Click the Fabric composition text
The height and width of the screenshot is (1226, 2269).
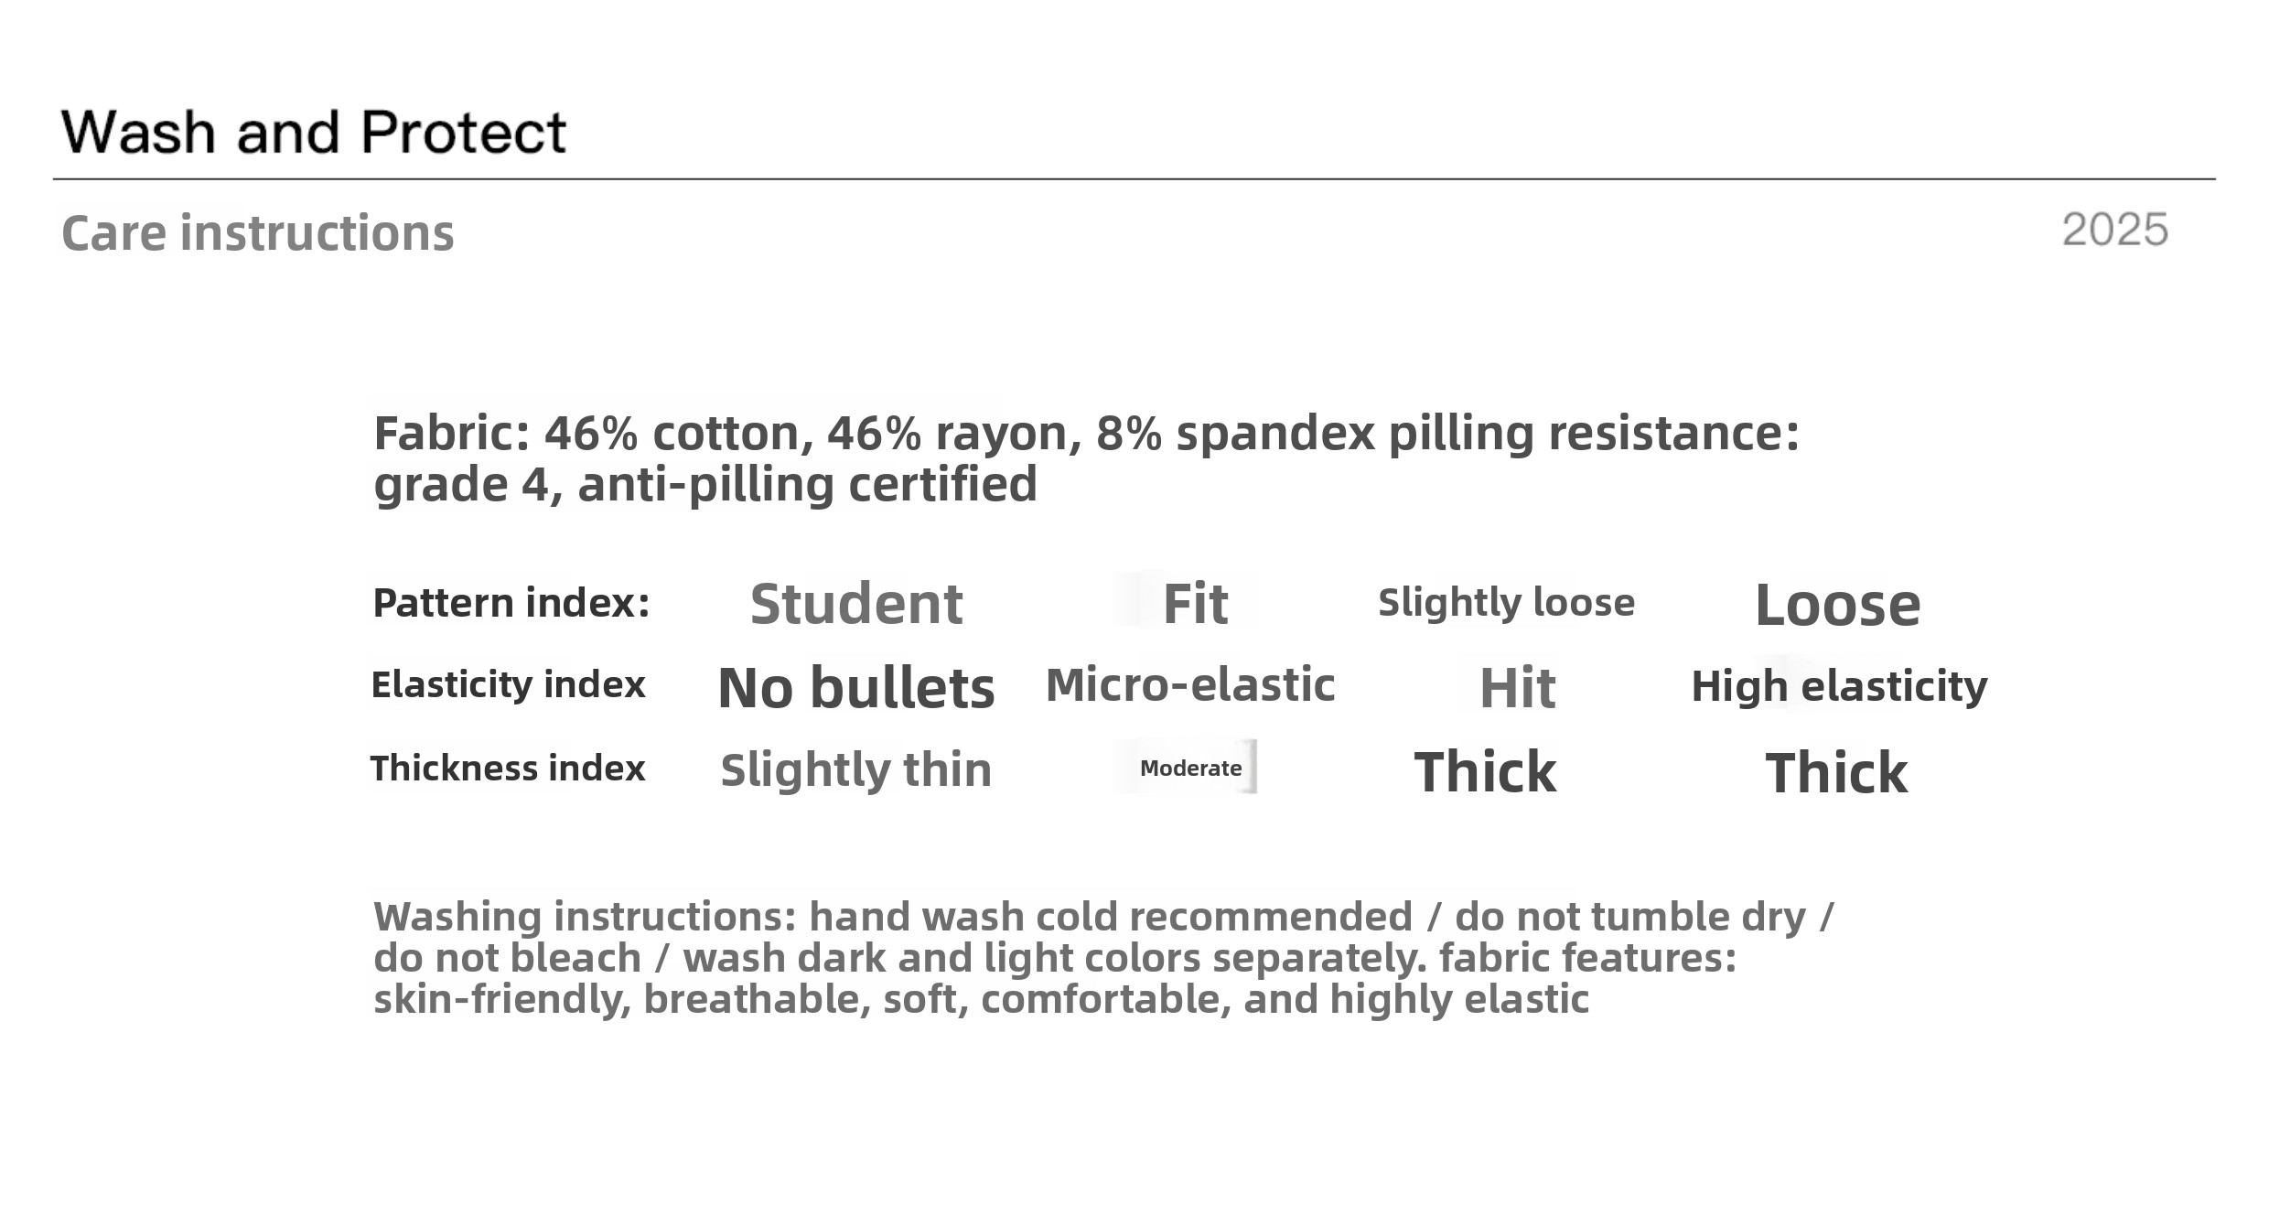(1086, 433)
